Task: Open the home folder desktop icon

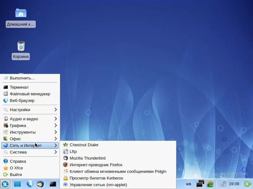Action: click(21, 13)
